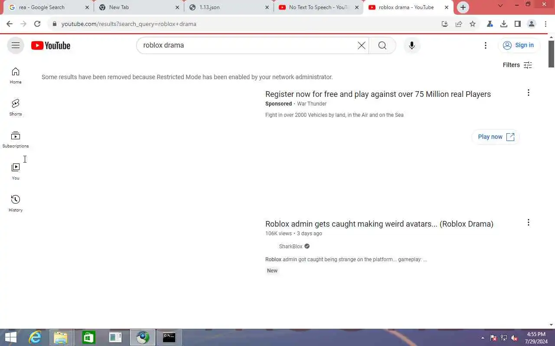Screen dimensions: 555x346
Task: Click the War Thunder sponsor name
Action: (x=312, y=104)
